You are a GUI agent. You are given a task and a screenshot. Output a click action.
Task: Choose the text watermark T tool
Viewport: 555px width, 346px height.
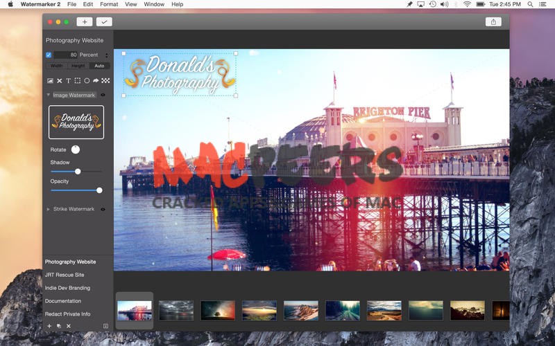coord(68,80)
